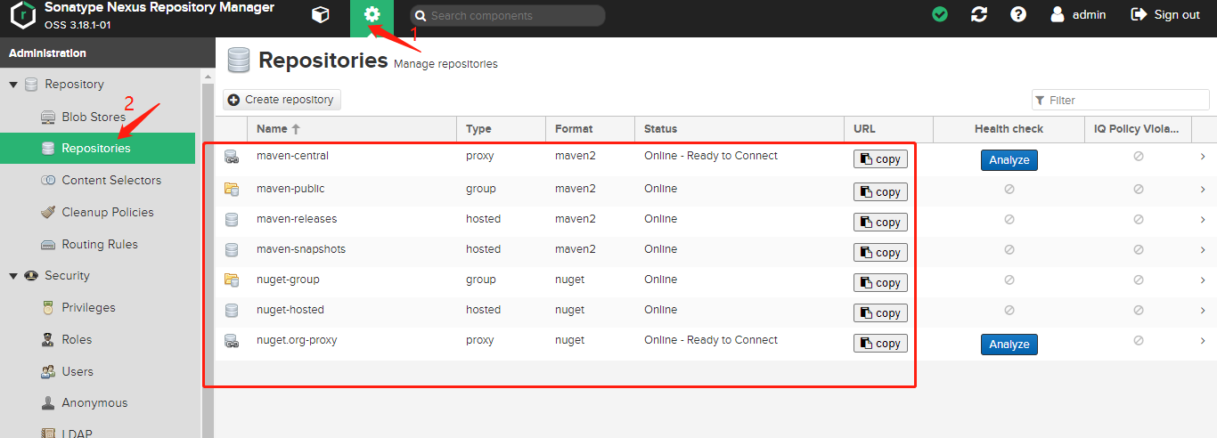Screen dimensions: 1217x438
Task: Sign out of Nexus
Action: (x=1165, y=14)
